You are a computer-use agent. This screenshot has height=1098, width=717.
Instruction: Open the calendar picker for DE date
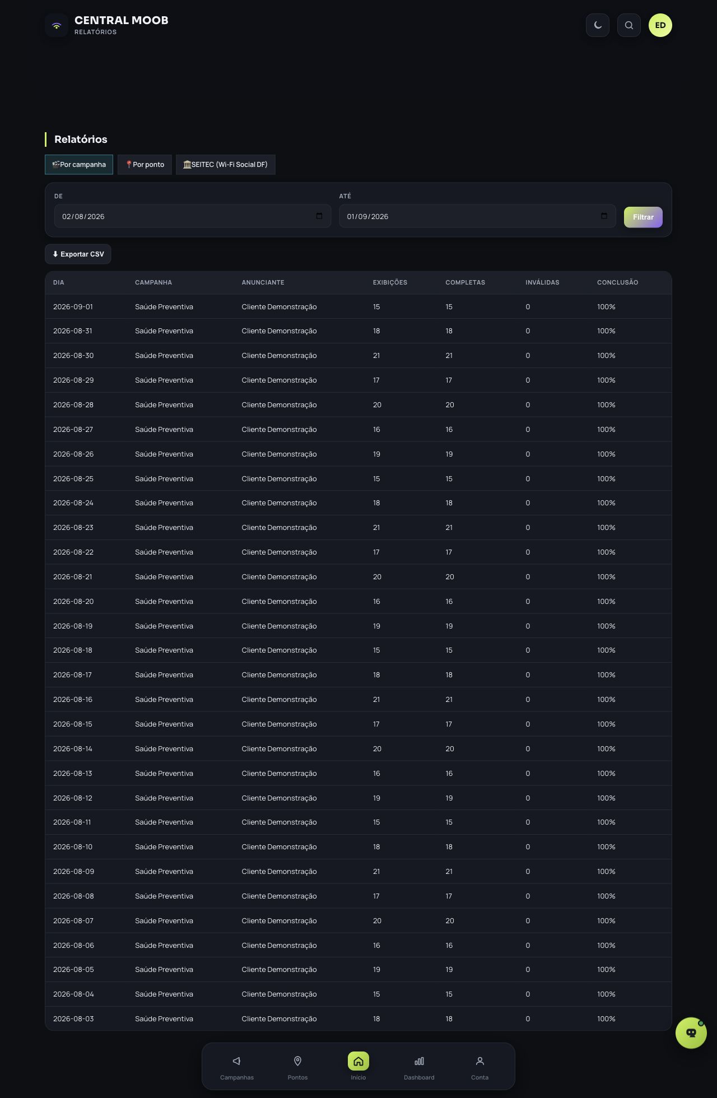click(x=319, y=216)
